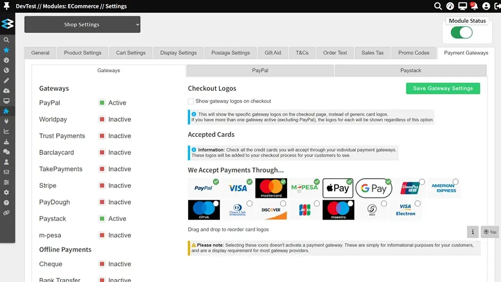Click the pin icon in top bar
Viewport: 501px width, 282px height.
(x=6, y=6)
